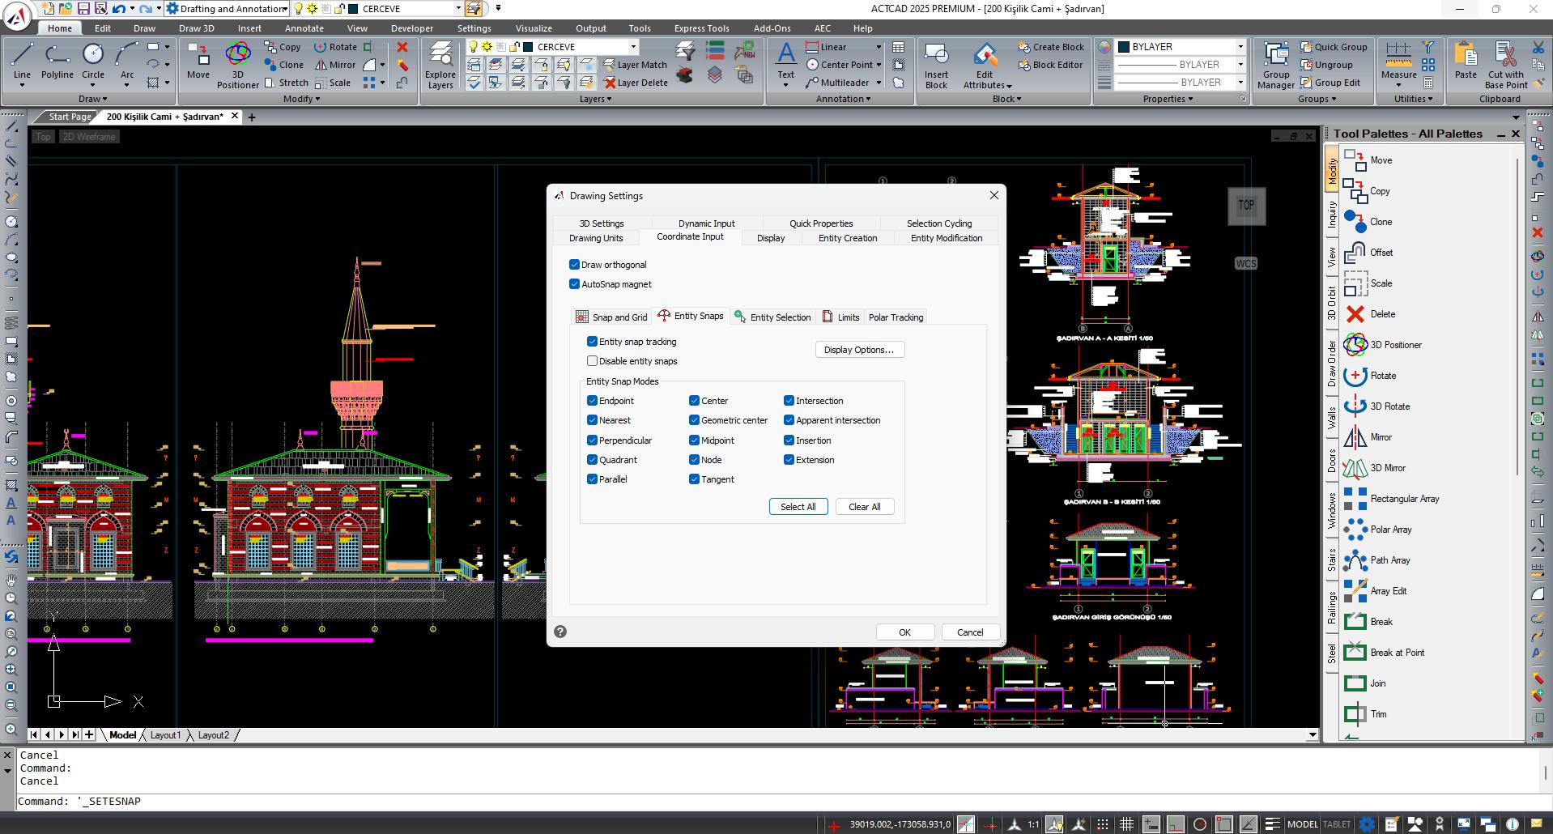
Task: Switch to Snap and Grid tab
Action: 611,317
